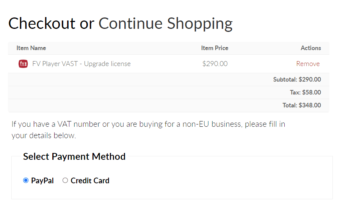Remove FV Player VAST from the cart
This screenshot has height=211, width=337.
click(308, 64)
